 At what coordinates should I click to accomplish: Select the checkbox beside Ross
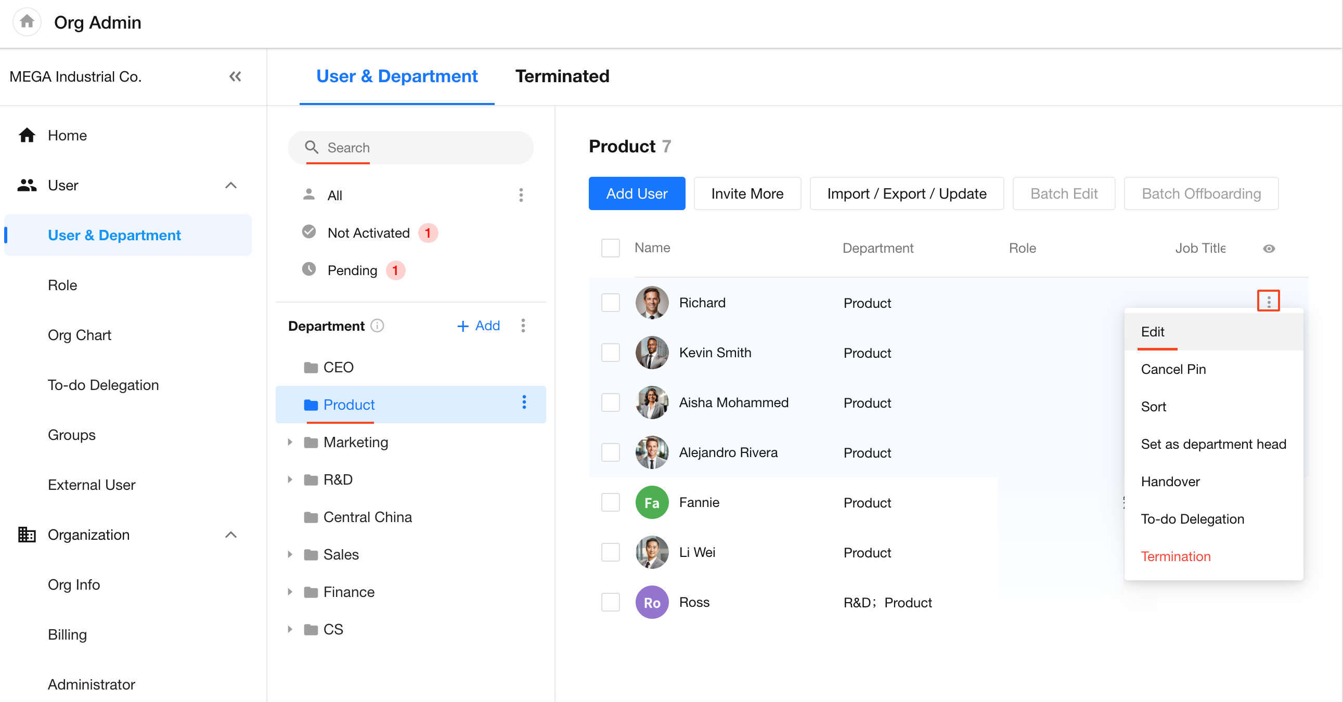click(x=610, y=603)
